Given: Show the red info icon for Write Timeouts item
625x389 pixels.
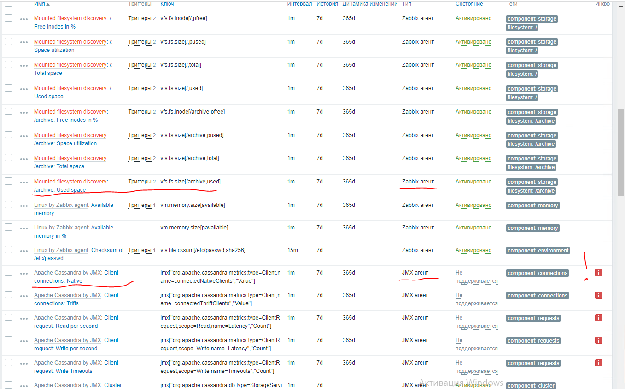Looking at the screenshot, I should click(x=599, y=363).
